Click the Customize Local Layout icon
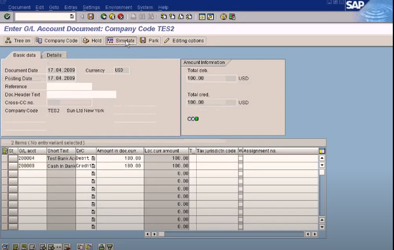This screenshot has height=250, width=394. click(232, 16)
